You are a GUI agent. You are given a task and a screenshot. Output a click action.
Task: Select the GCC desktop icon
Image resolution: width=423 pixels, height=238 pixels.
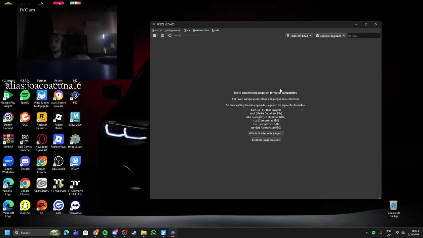[25, 119]
